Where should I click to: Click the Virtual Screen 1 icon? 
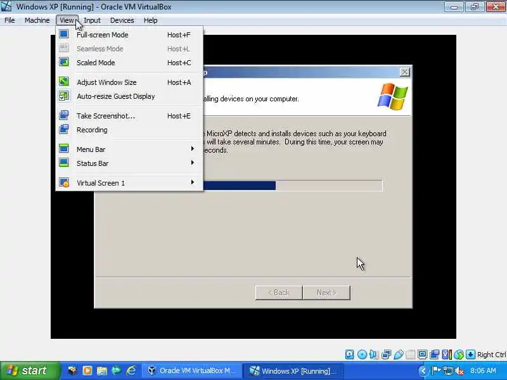coord(64,182)
